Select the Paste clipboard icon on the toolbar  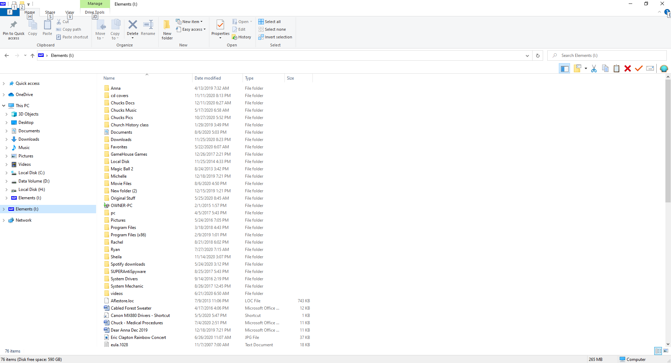click(x=616, y=68)
